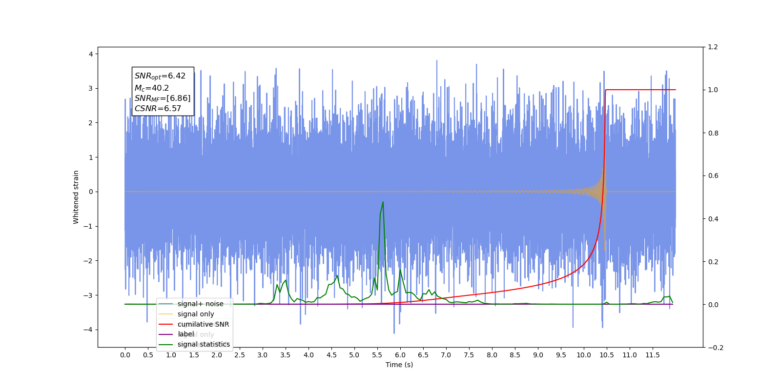
Task: Click the left y-axis tick label −4
Action: click(x=88, y=330)
